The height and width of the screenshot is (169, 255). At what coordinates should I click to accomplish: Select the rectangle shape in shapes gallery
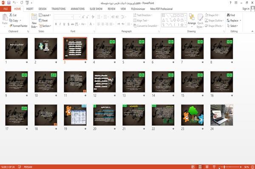tap(175, 16)
